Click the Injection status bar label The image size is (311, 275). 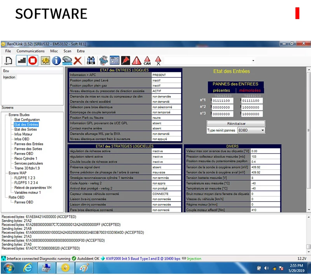coord(194,259)
